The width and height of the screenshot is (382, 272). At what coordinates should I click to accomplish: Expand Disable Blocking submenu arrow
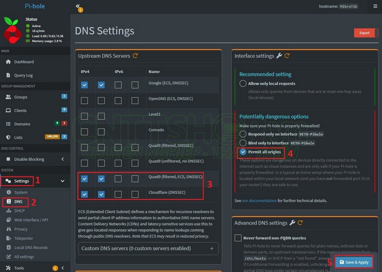point(63,159)
